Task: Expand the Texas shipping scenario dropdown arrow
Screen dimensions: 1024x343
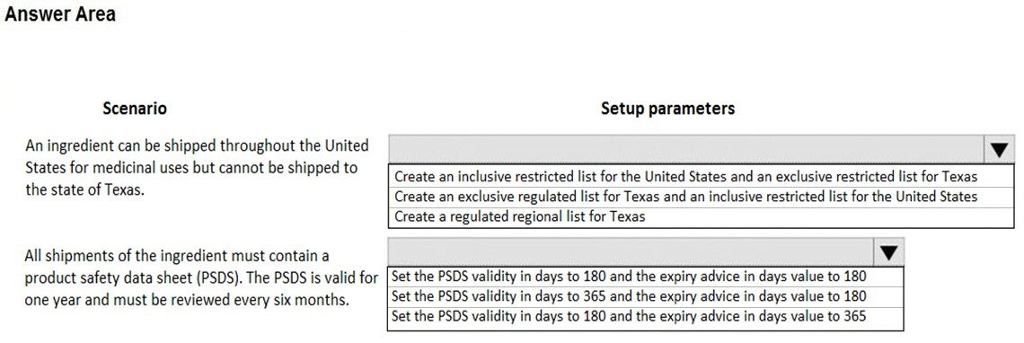Action: pos(999,150)
